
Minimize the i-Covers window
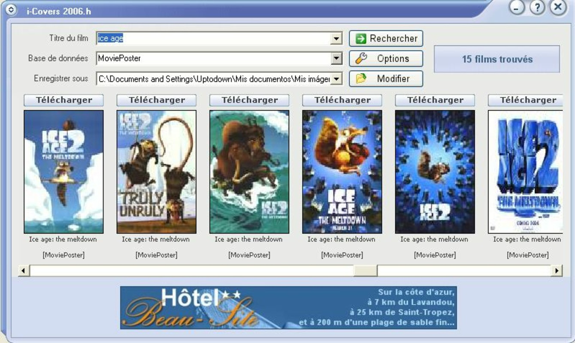pyautogui.click(x=517, y=7)
